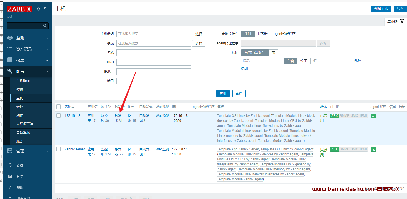Apply the filter with 应用
Viewport: 407px width, 199px height.
(223, 94)
